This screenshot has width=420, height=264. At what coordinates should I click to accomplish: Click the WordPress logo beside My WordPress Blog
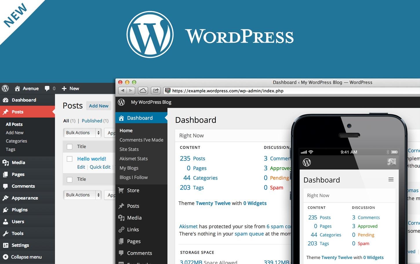(x=121, y=102)
